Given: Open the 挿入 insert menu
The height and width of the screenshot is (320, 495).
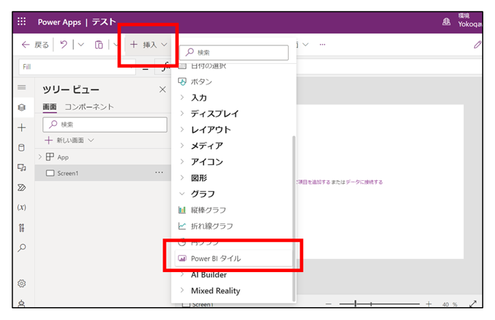Looking at the screenshot, I should pyautogui.click(x=148, y=45).
